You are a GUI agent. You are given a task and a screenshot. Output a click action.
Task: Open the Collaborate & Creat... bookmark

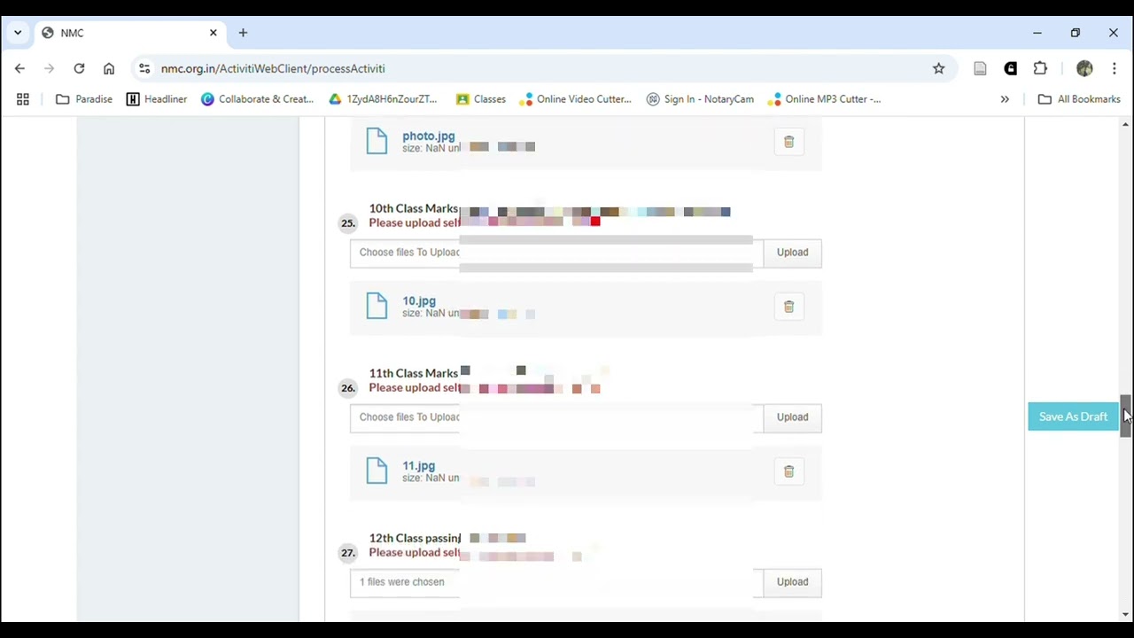pos(258,99)
